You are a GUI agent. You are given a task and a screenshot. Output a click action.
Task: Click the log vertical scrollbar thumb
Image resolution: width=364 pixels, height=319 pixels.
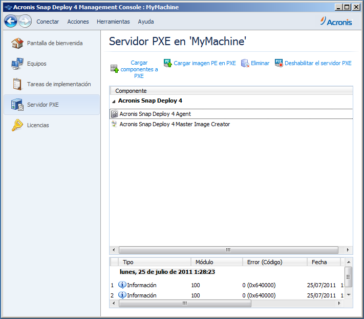(x=349, y=277)
